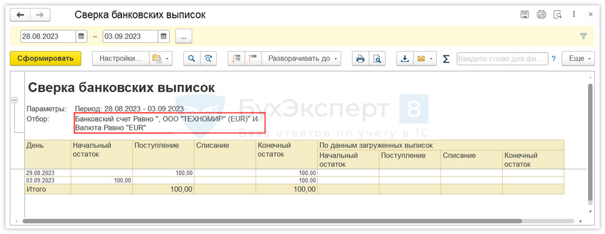Expand all groups icon

click(253, 59)
